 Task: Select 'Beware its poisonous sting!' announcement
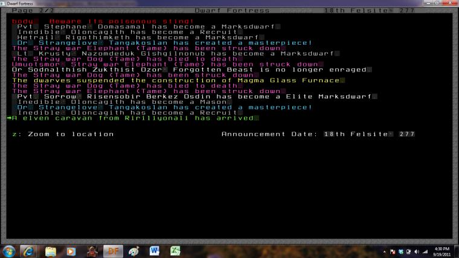coord(121,21)
